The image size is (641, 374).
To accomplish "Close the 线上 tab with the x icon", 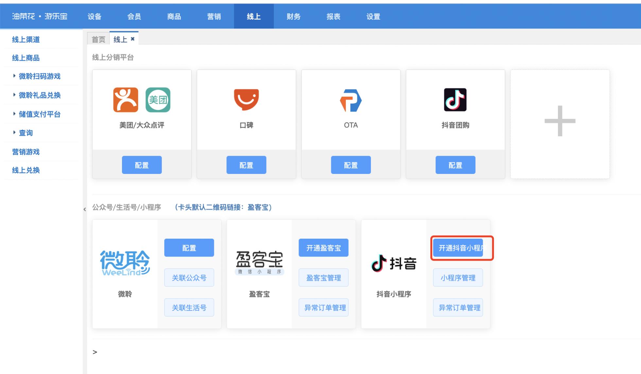I will coord(132,39).
